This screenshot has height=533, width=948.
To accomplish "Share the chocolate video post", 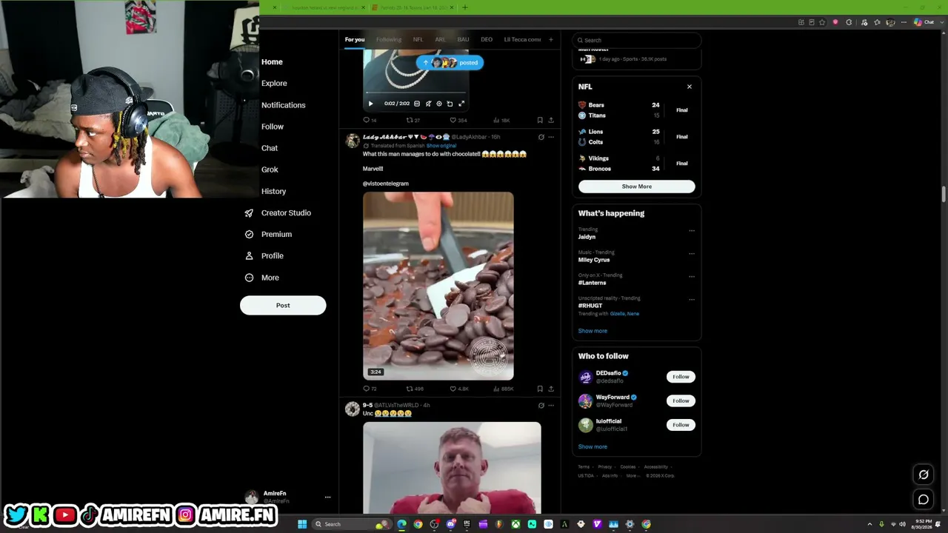I will 551,389.
